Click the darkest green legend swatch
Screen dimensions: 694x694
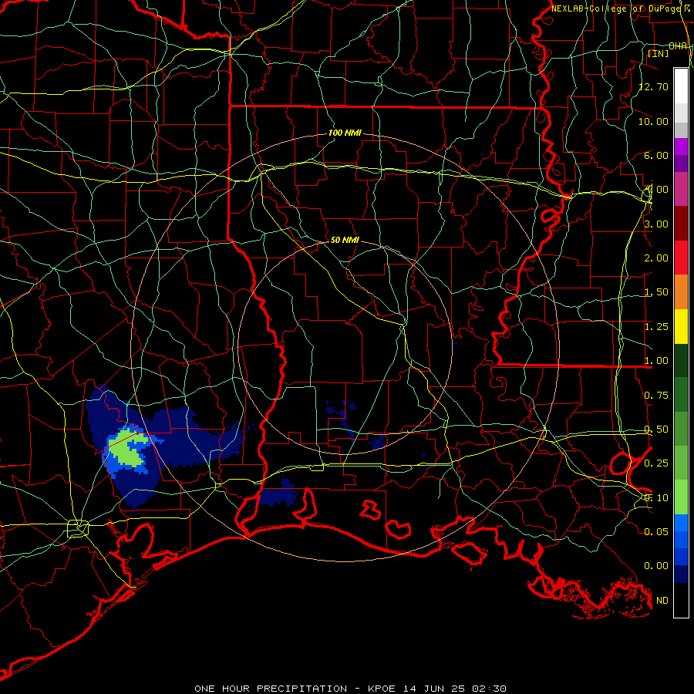[681, 360]
